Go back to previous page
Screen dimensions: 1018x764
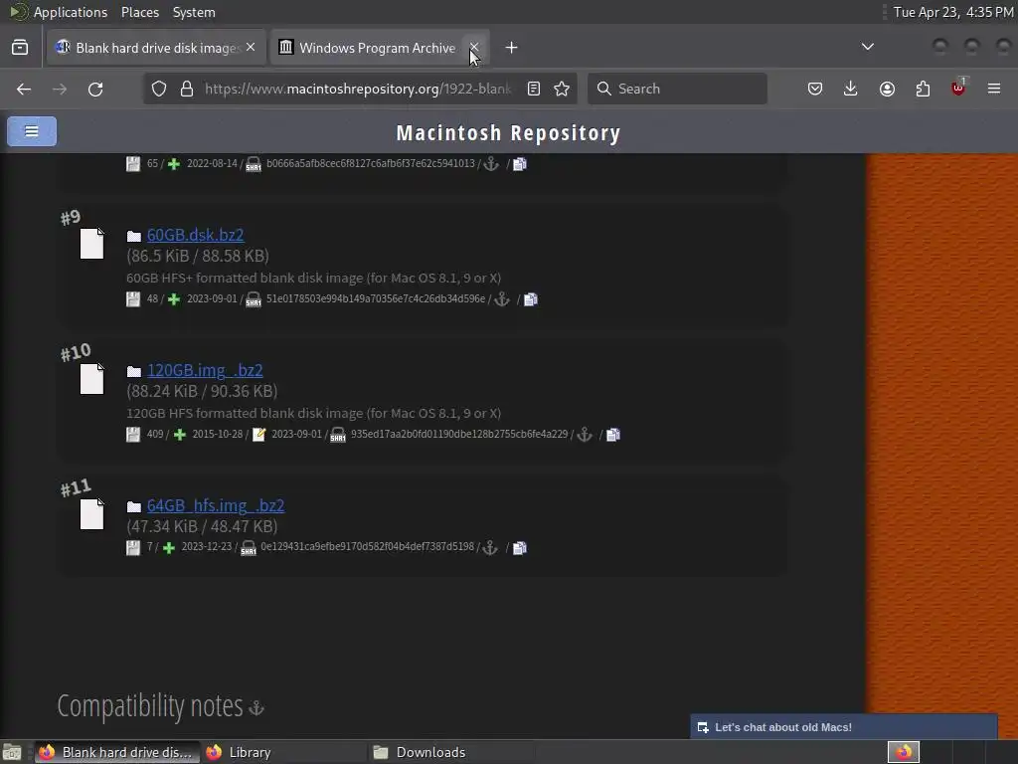[x=24, y=89]
